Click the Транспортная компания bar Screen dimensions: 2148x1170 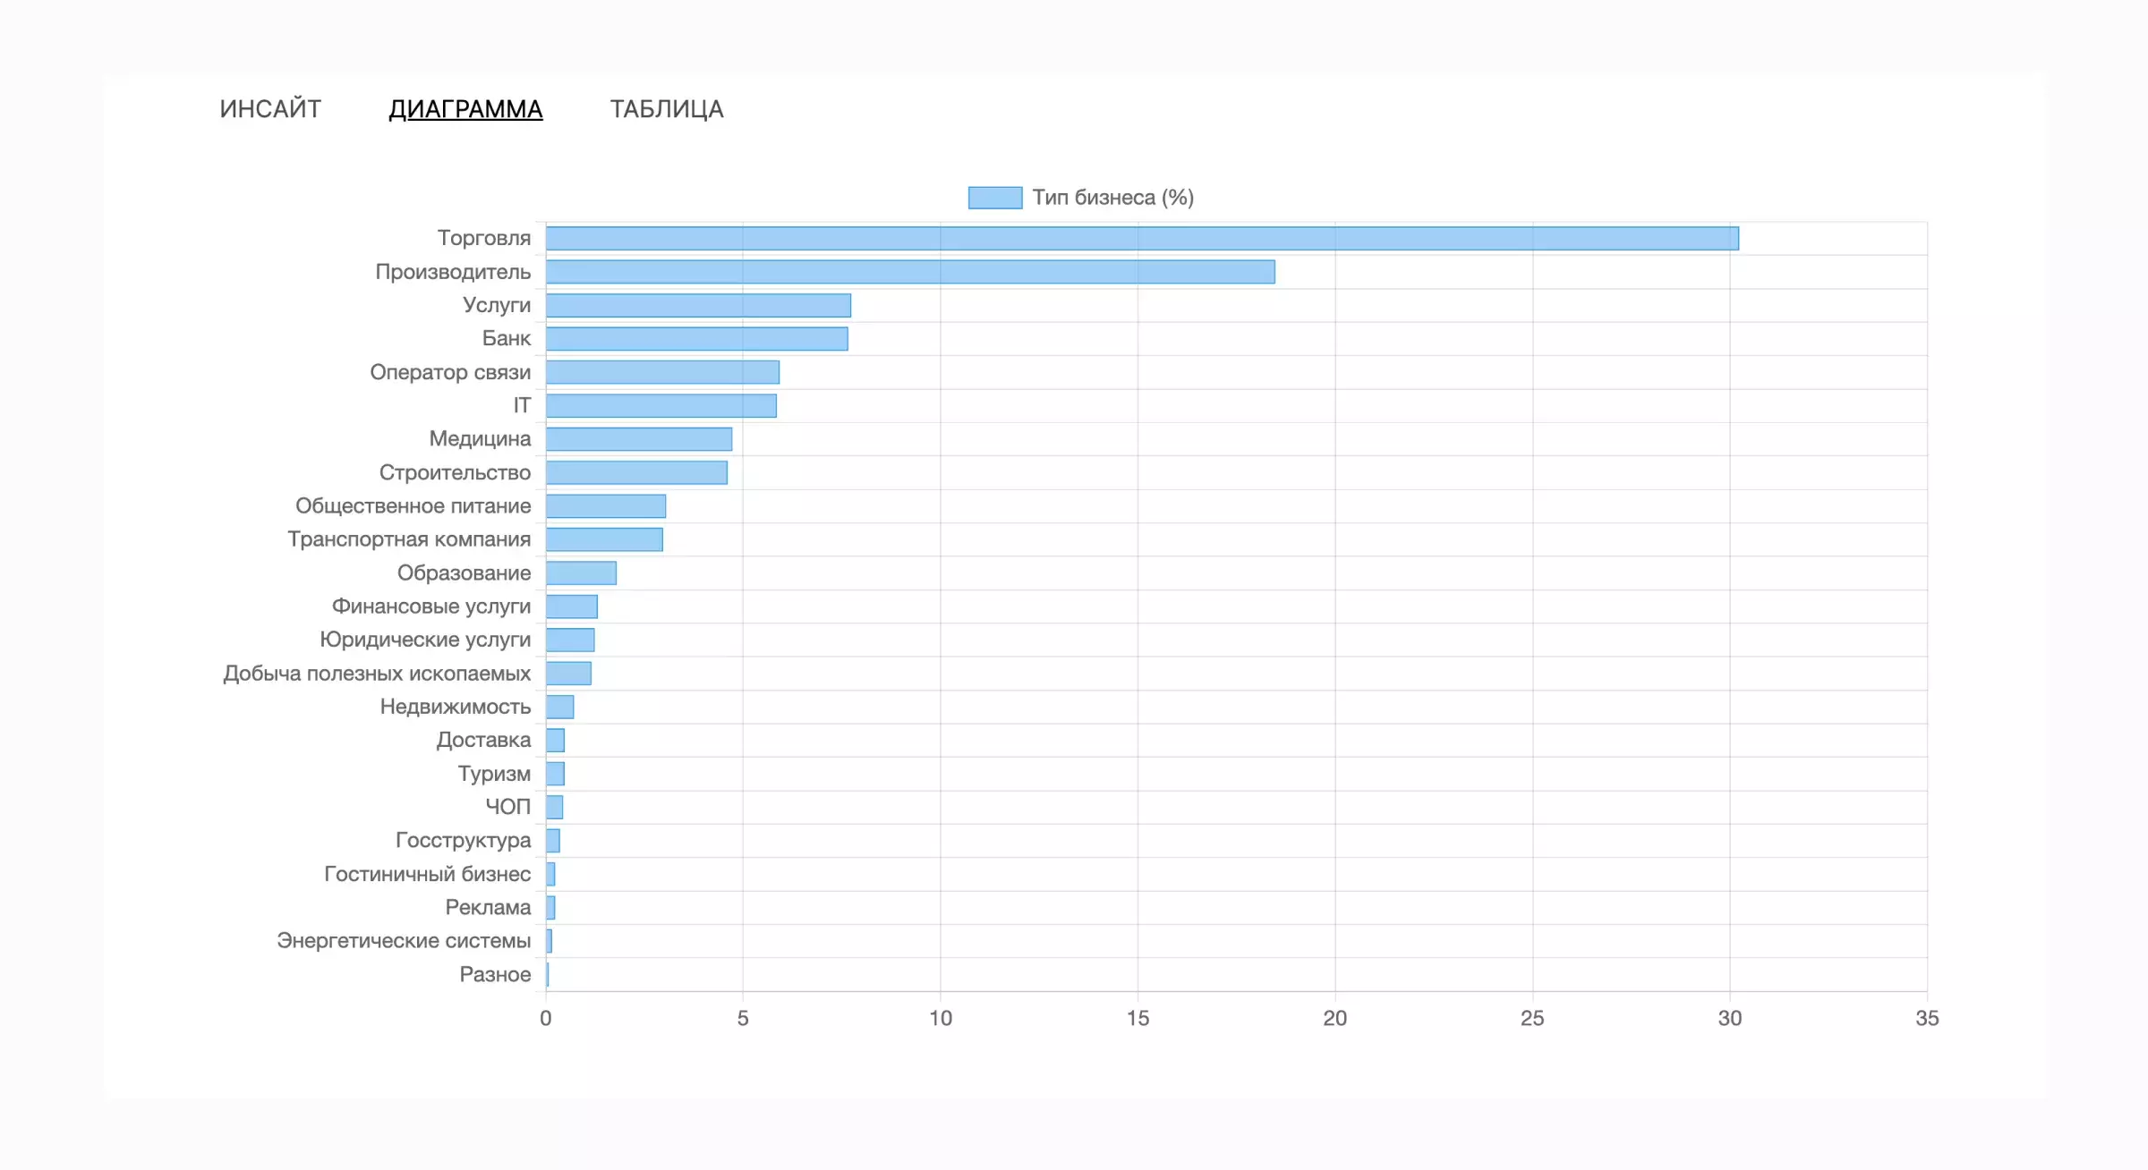pos(604,539)
